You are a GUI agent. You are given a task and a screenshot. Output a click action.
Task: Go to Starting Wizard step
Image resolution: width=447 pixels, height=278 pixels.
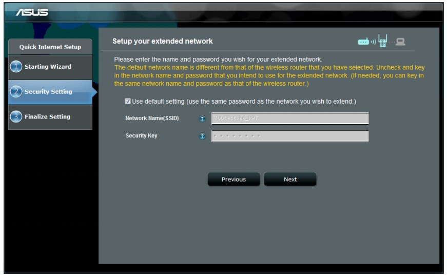coord(50,67)
